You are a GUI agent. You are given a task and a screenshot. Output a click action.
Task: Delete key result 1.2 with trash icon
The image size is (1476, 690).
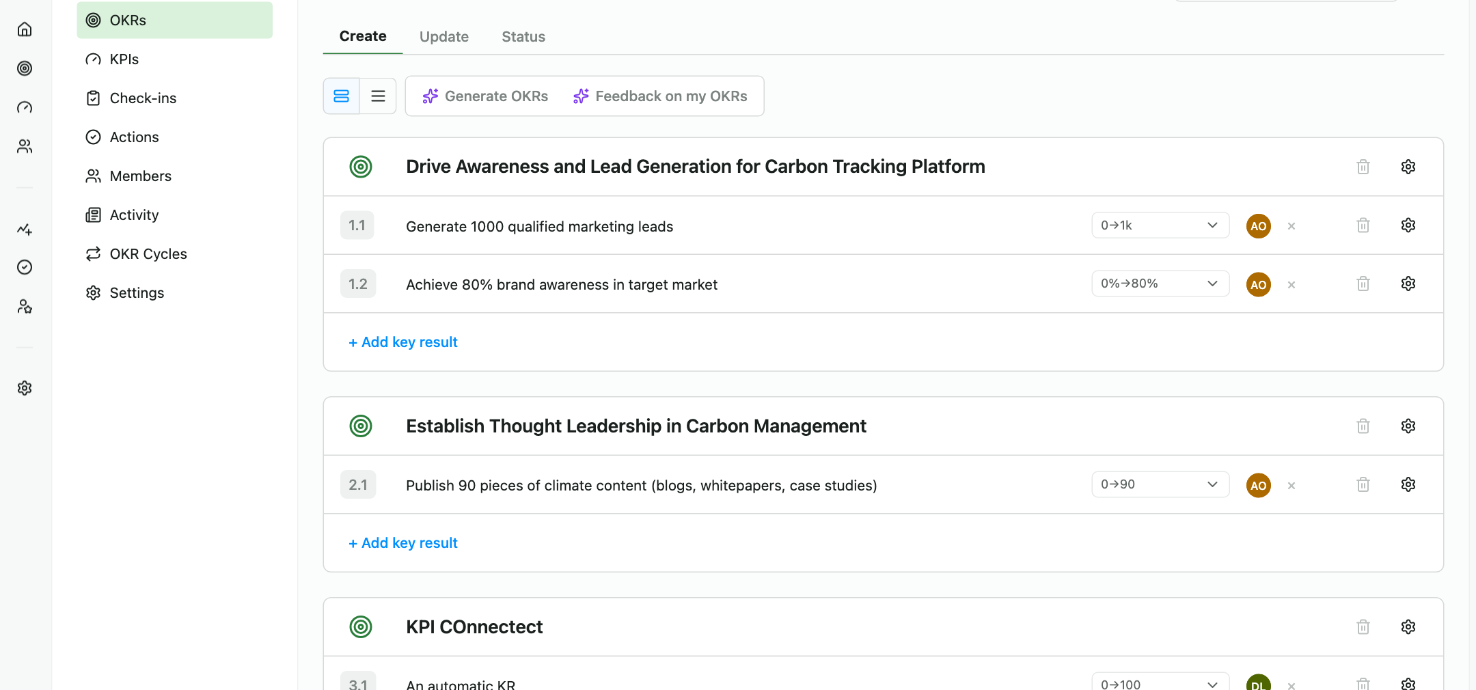point(1363,284)
